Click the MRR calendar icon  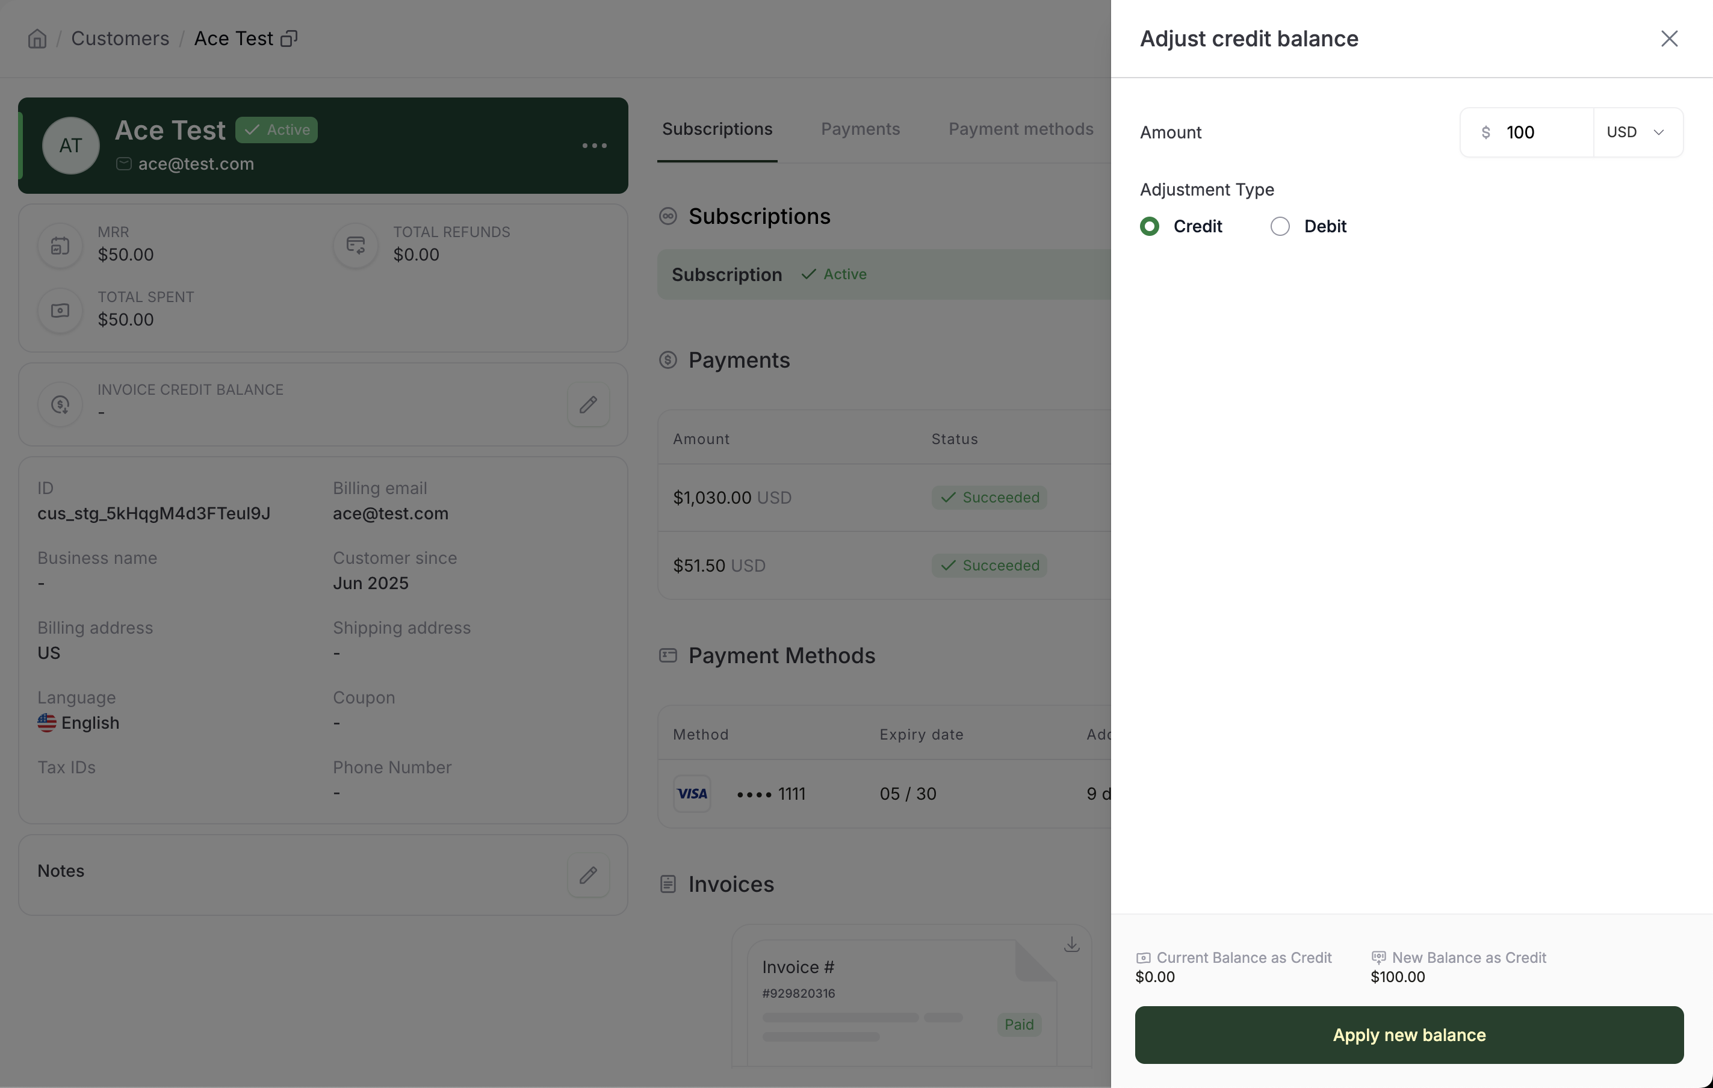click(60, 246)
